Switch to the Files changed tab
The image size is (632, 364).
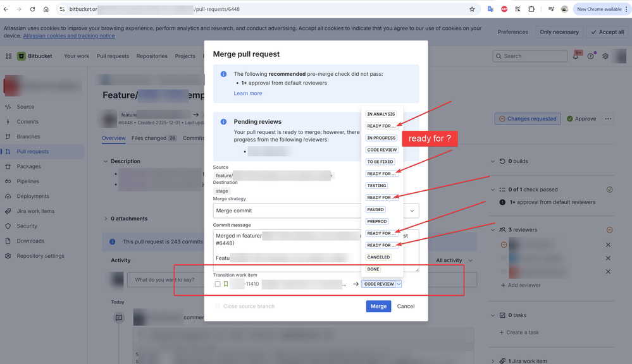tap(154, 138)
